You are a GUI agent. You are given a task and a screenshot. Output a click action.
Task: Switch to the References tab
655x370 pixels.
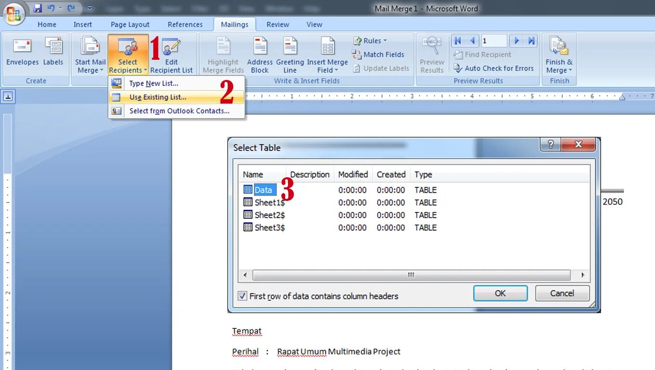pos(185,25)
